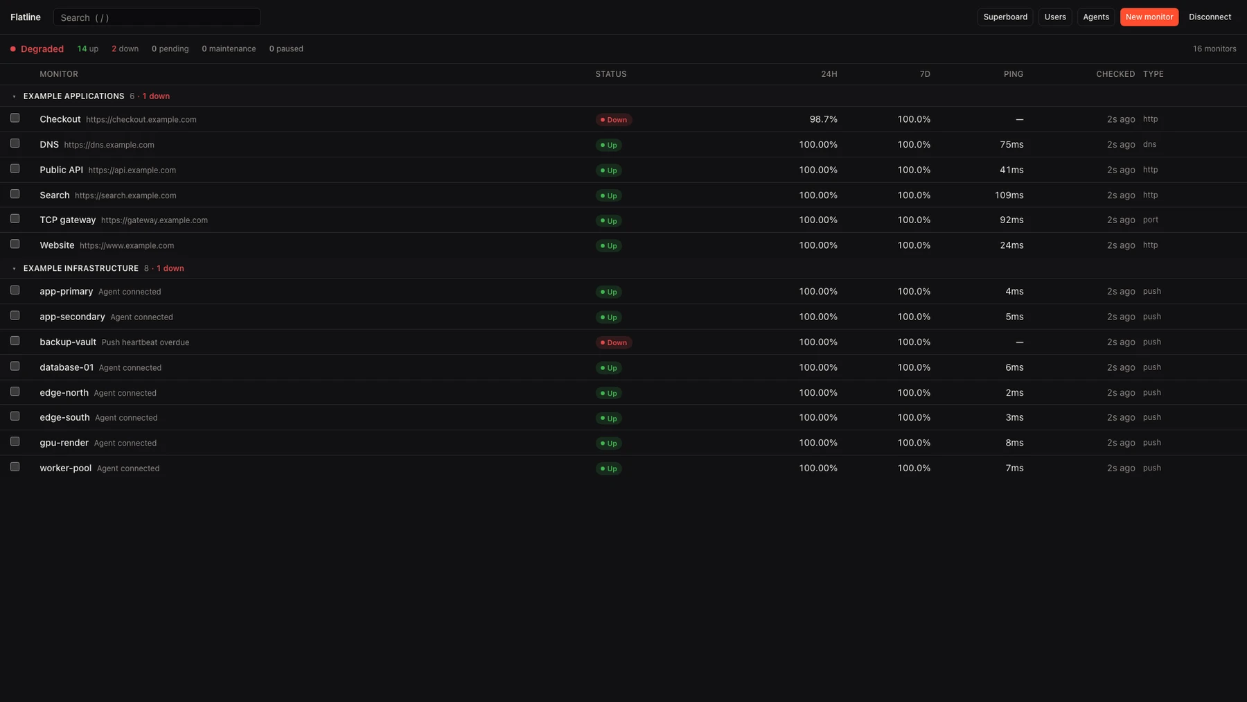Open the edge-south monitor
The height and width of the screenshot is (702, 1247).
tap(64, 417)
